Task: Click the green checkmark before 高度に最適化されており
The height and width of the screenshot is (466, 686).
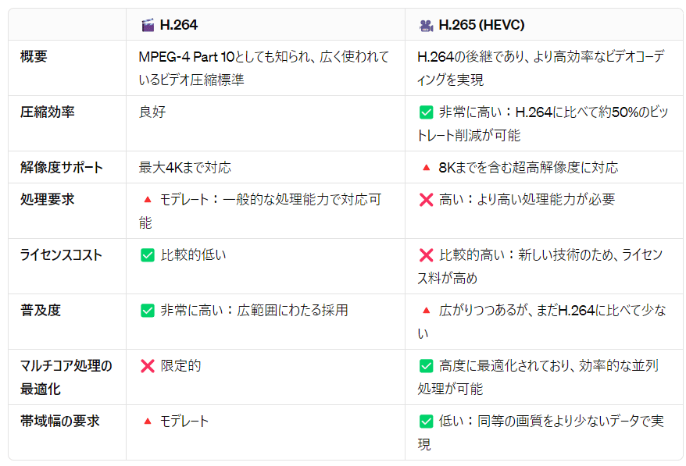Action: 426,366
